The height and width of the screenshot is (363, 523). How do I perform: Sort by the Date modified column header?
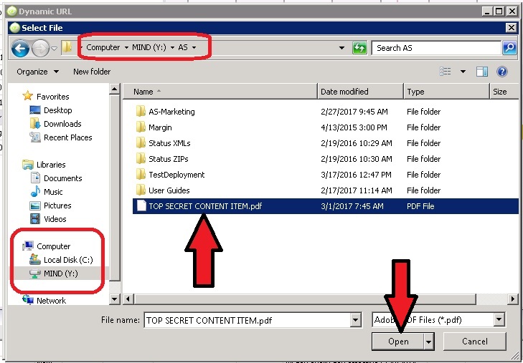click(360, 92)
